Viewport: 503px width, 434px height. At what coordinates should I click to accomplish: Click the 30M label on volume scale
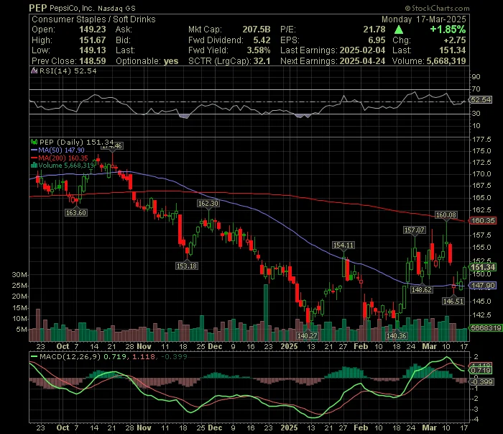(x=19, y=275)
